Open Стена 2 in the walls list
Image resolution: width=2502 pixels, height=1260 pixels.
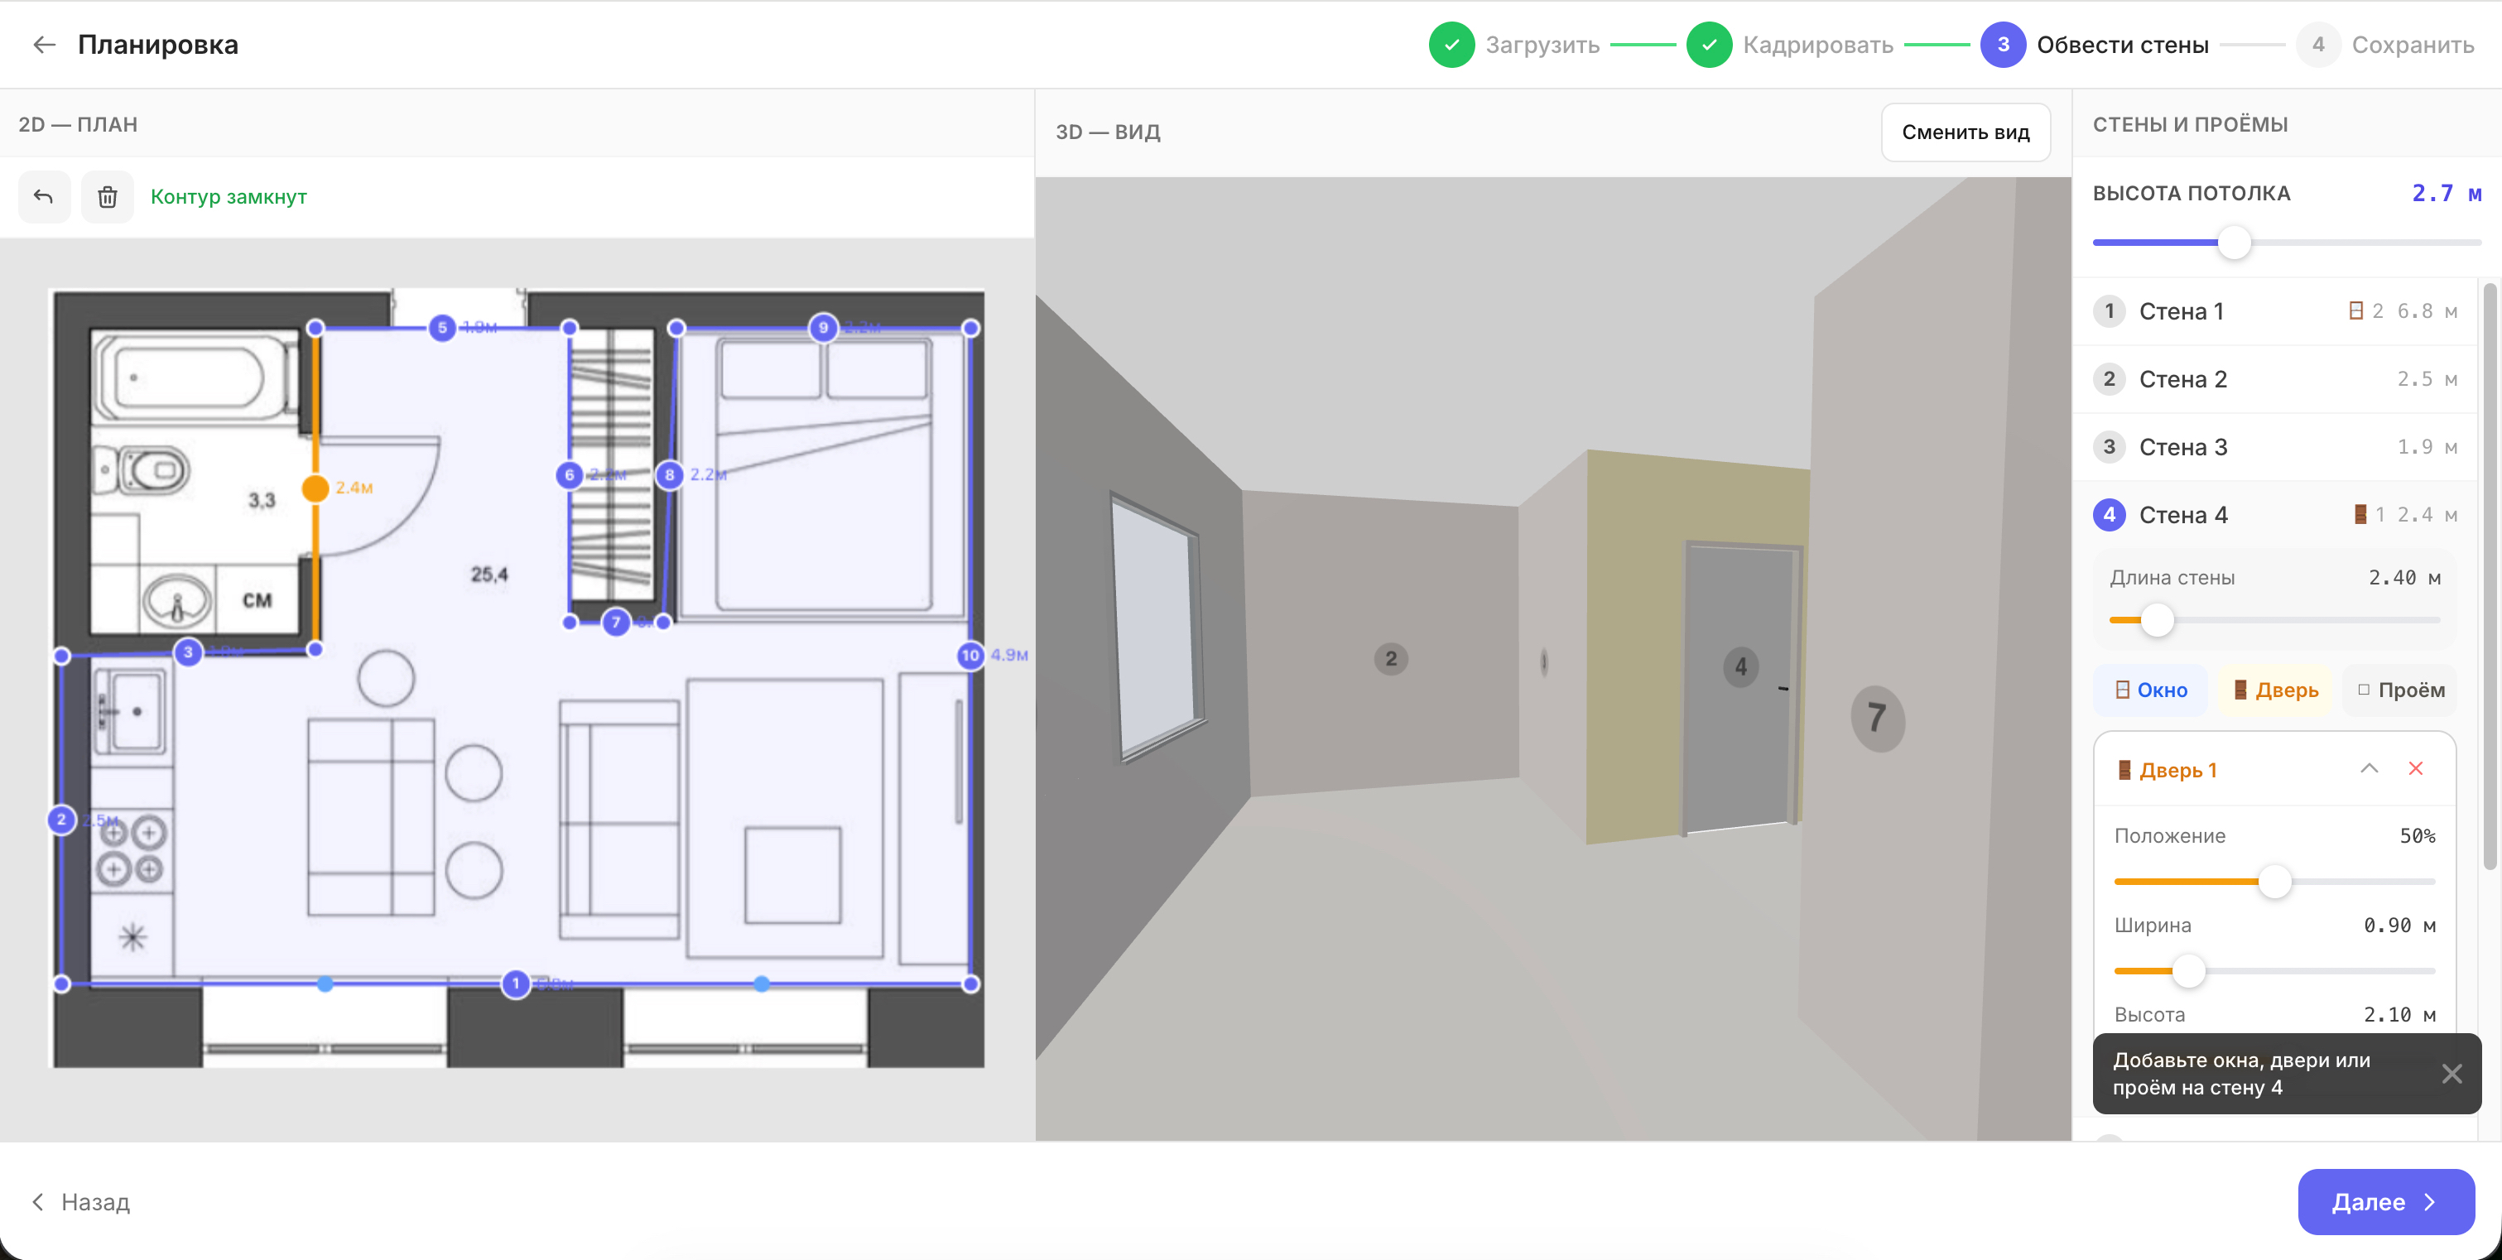point(2274,379)
